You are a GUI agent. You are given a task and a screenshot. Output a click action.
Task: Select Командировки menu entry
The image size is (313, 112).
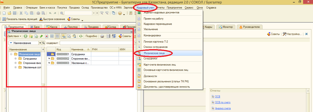pos(170,35)
